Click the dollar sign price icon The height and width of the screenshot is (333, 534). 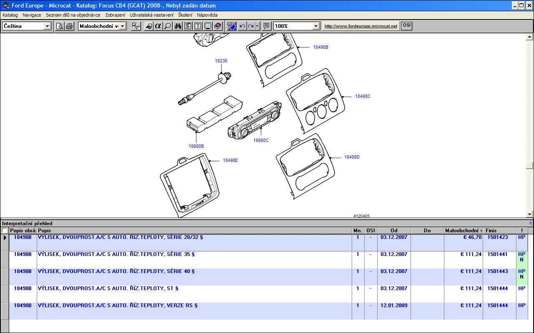198,26
